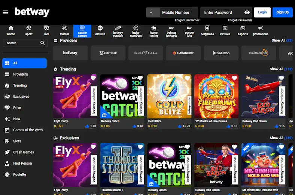This screenshot has height=195, width=295.
Task: Switch to old site
Action: 100,31
